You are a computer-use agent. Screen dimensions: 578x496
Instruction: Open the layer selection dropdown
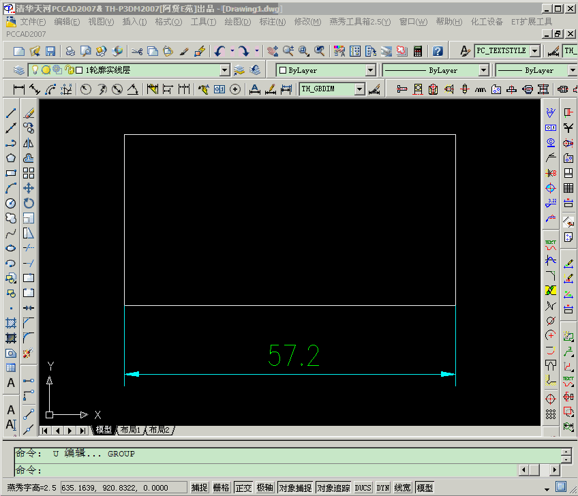click(x=225, y=69)
